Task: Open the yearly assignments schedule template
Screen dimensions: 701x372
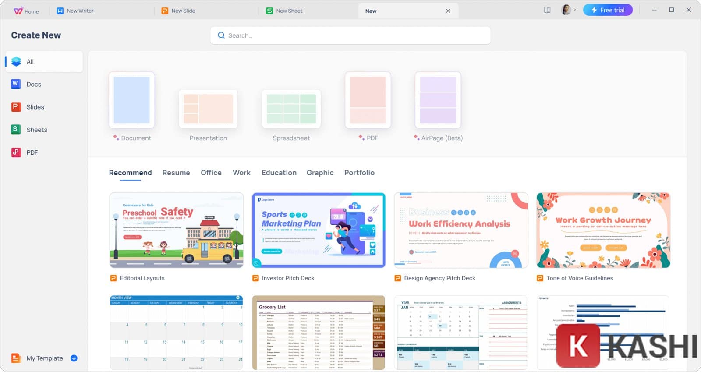Action: pos(461,333)
